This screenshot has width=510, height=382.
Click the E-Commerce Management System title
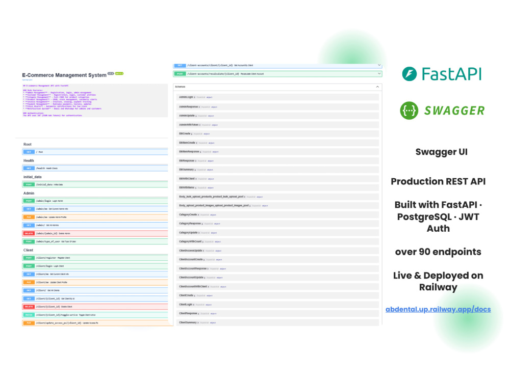click(x=64, y=75)
